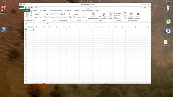
Task: Switch to the ДАННЫЕ ribbon tab
Action: 77,11
